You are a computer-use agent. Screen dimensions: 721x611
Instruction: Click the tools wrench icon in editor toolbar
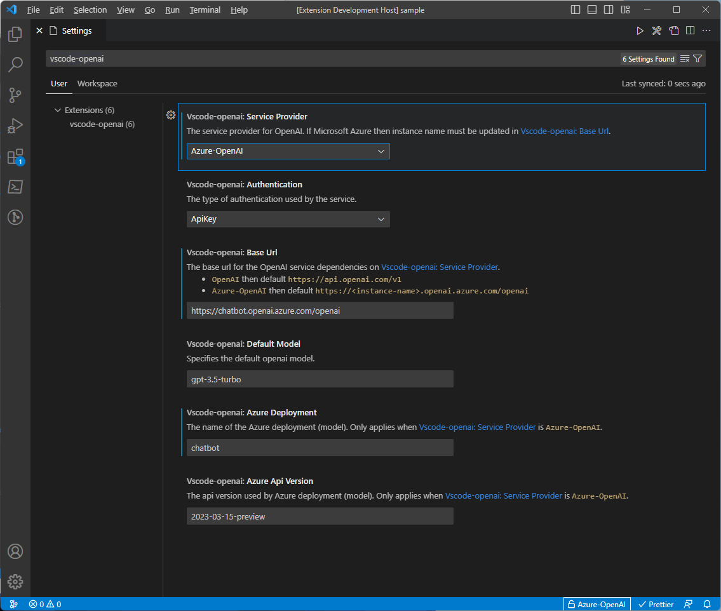point(657,30)
